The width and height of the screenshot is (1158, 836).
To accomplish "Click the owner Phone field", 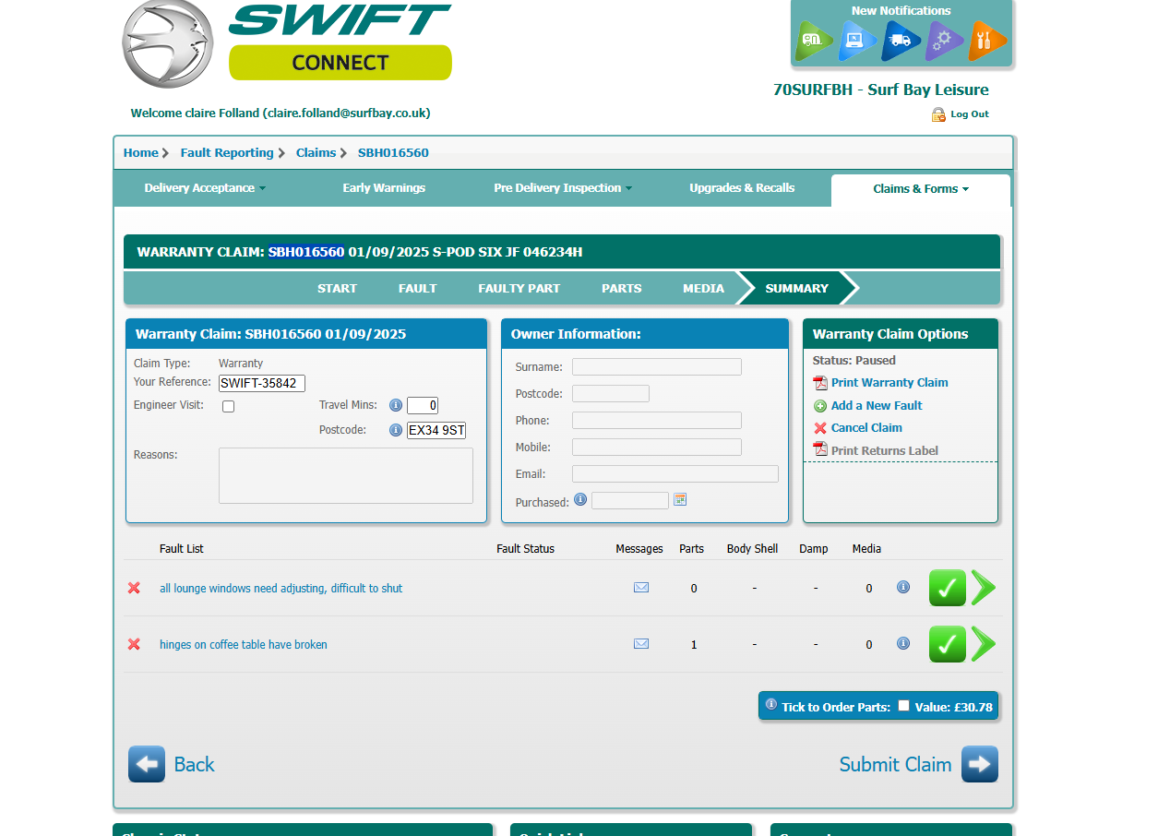I will click(657, 421).
